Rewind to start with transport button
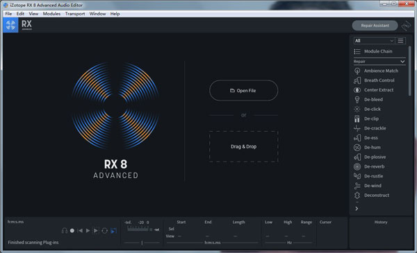Screen dimensions: 417x253 click(80, 231)
